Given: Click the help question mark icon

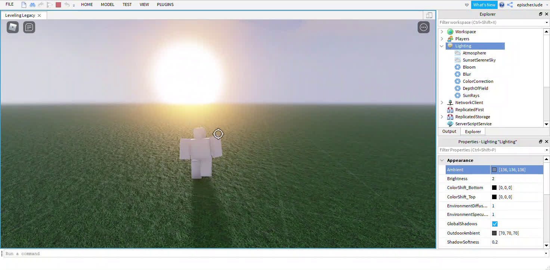Looking at the screenshot, I should 501,4.
